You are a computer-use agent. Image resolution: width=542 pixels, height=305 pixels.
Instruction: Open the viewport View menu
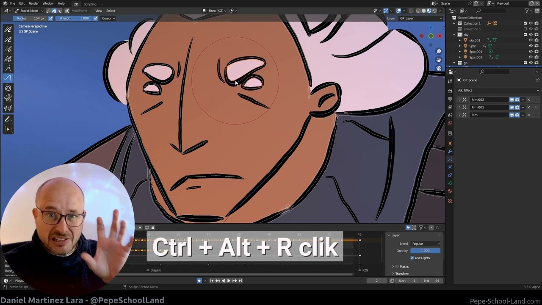point(99,11)
